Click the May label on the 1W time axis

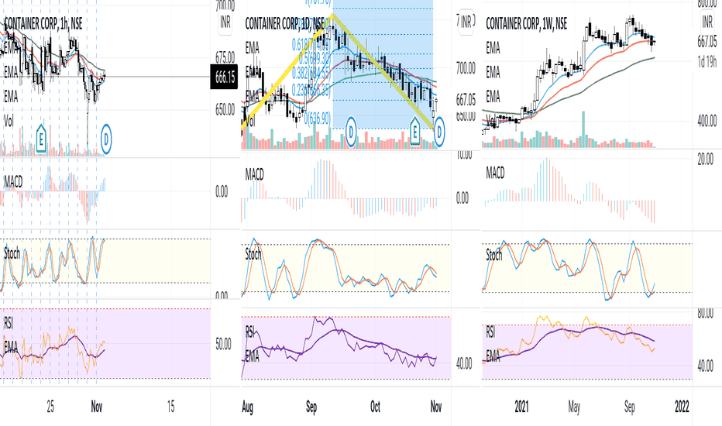tap(574, 407)
